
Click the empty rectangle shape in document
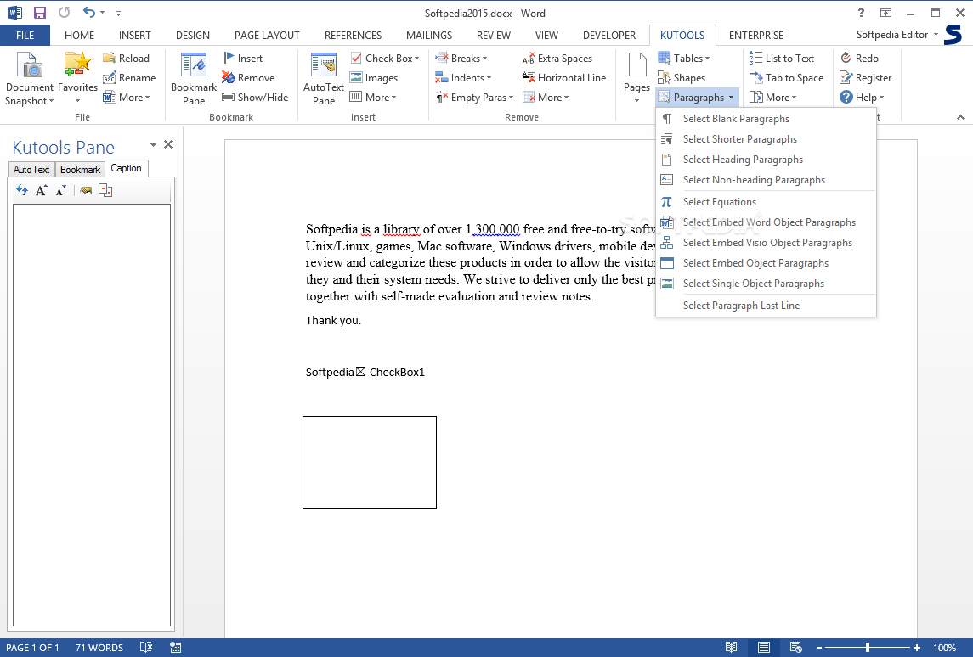click(x=369, y=463)
